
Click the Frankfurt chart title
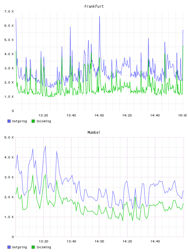(94, 6)
